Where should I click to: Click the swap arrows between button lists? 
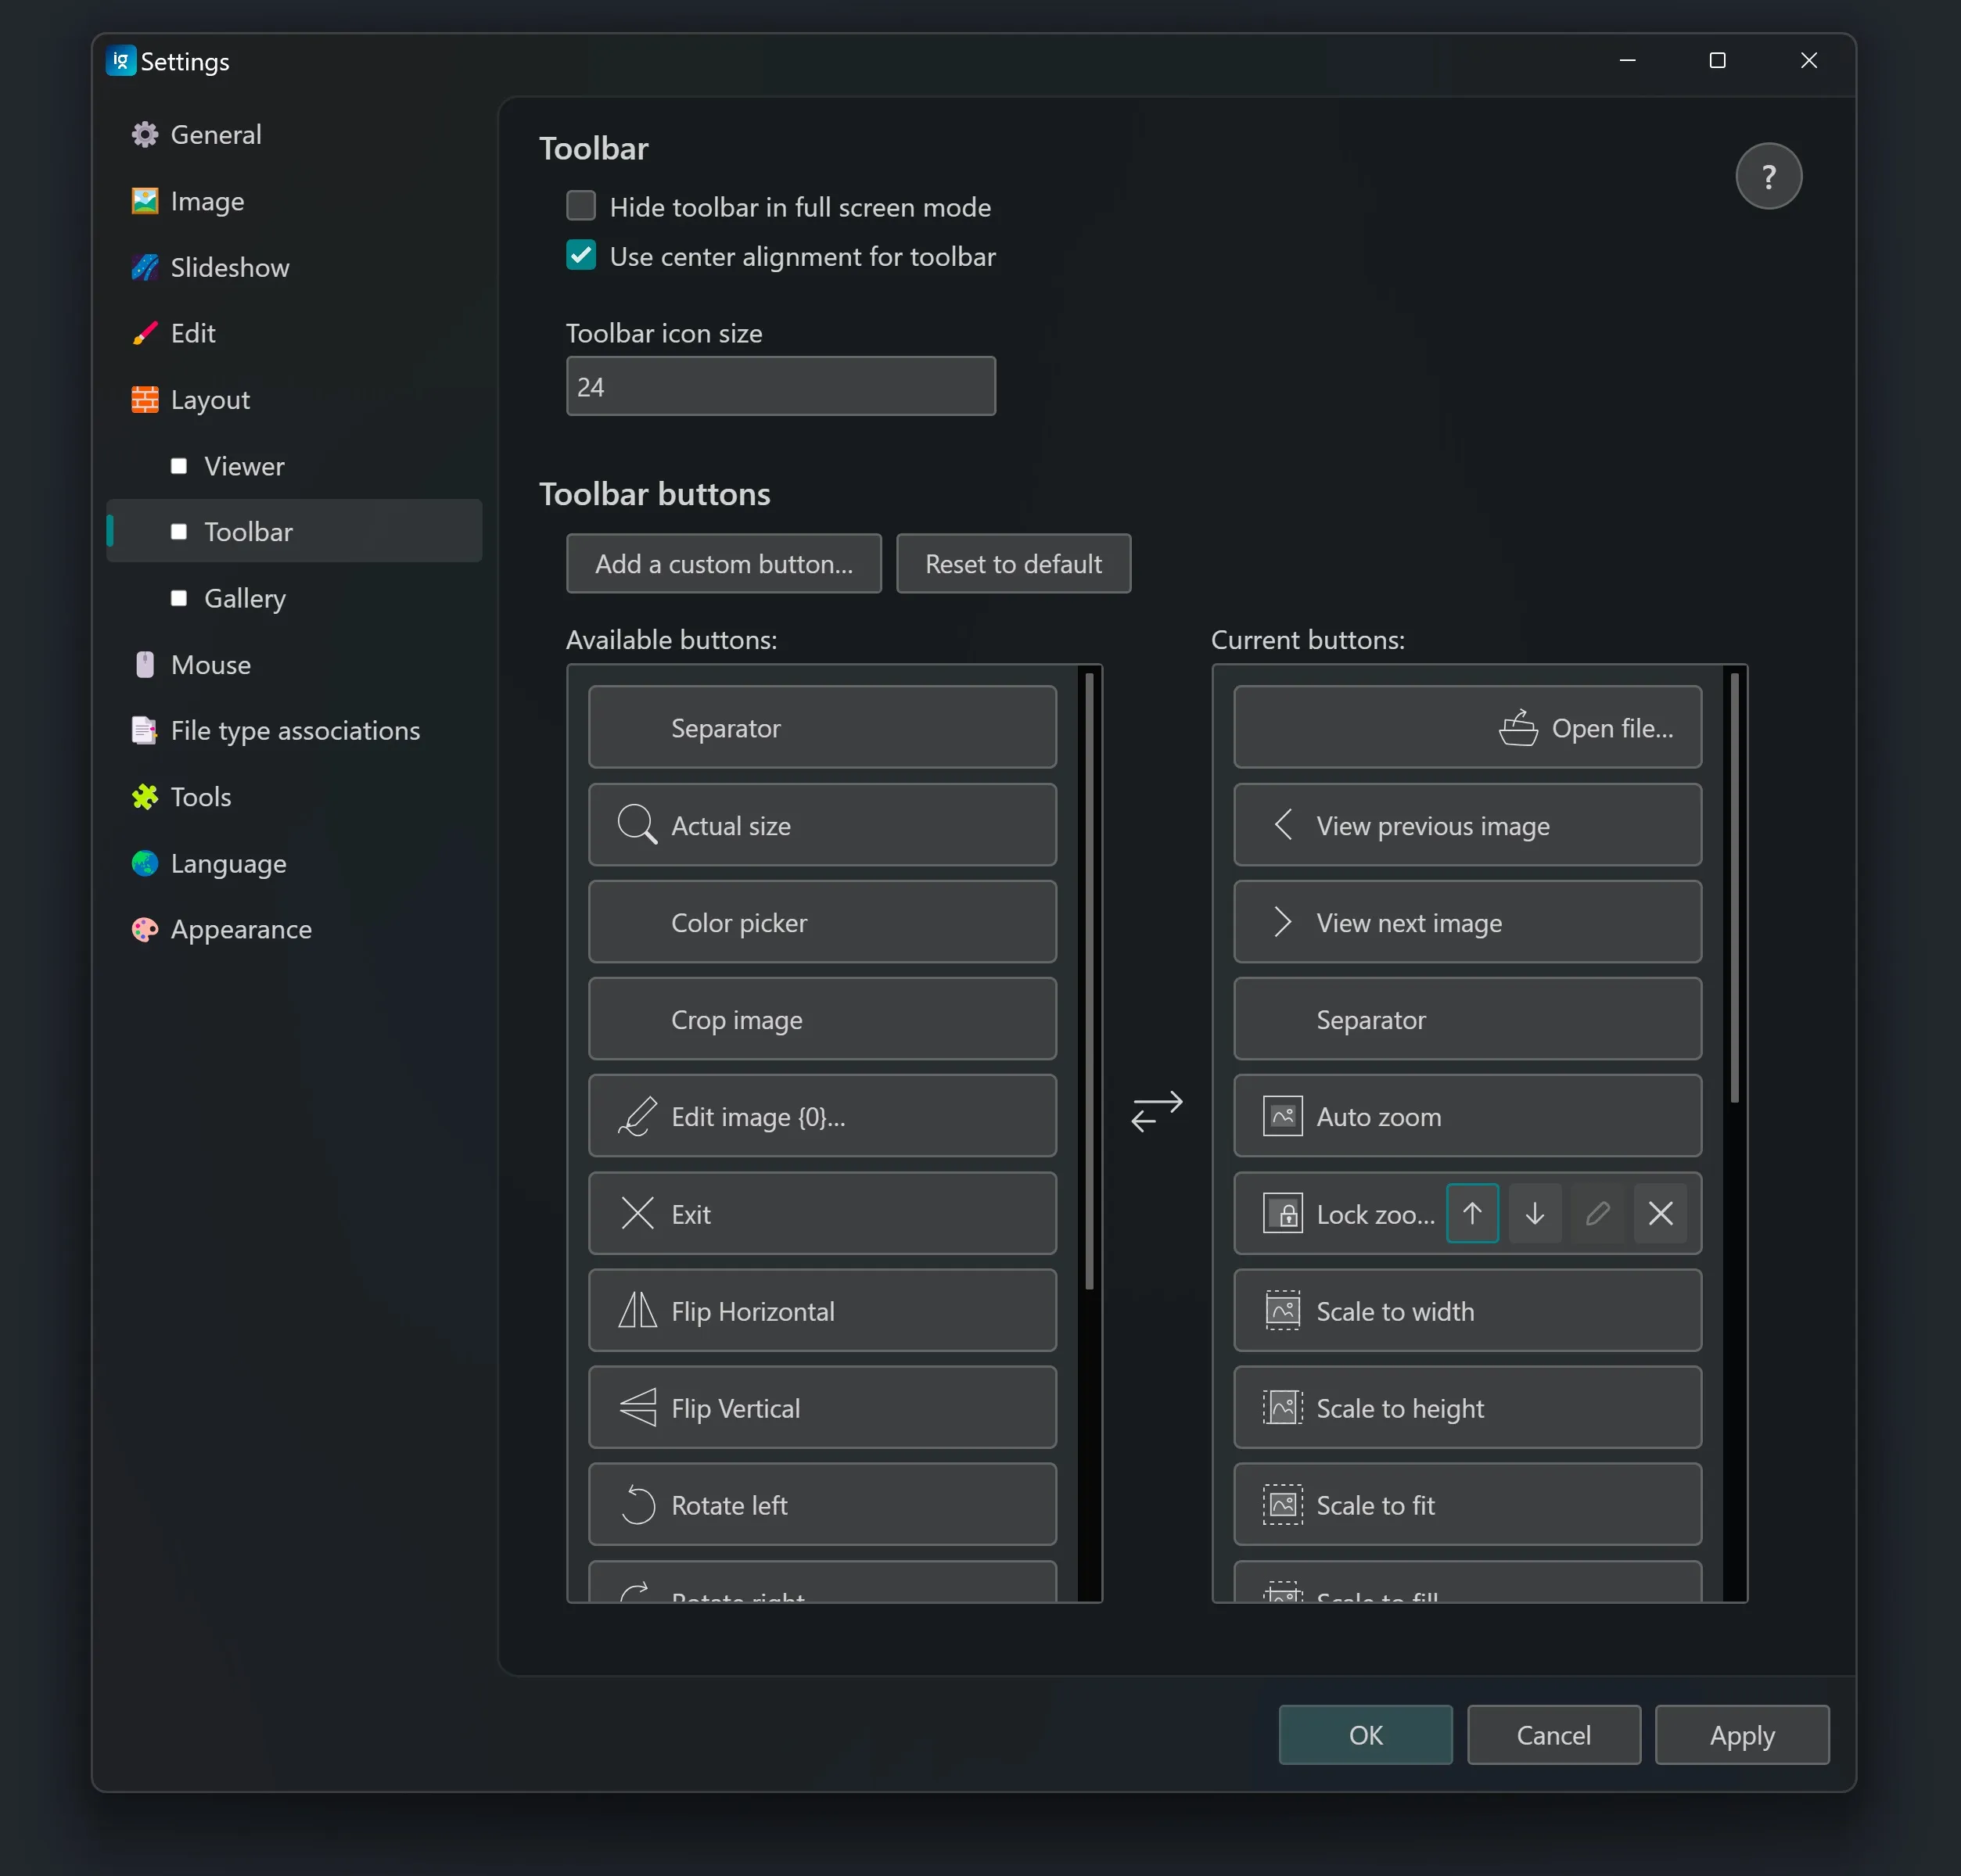1157,1111
